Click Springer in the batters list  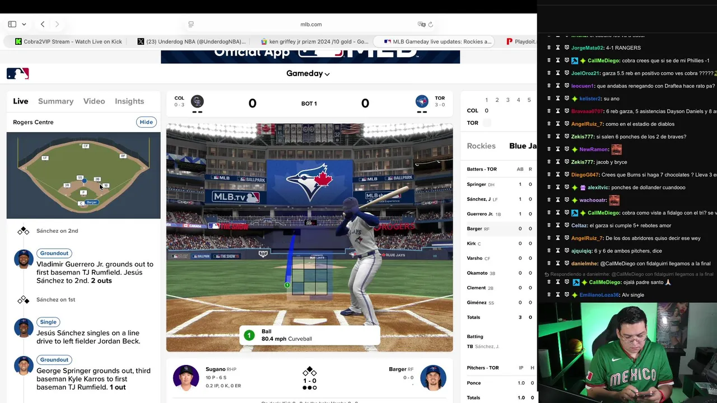[x=477, y=184]
